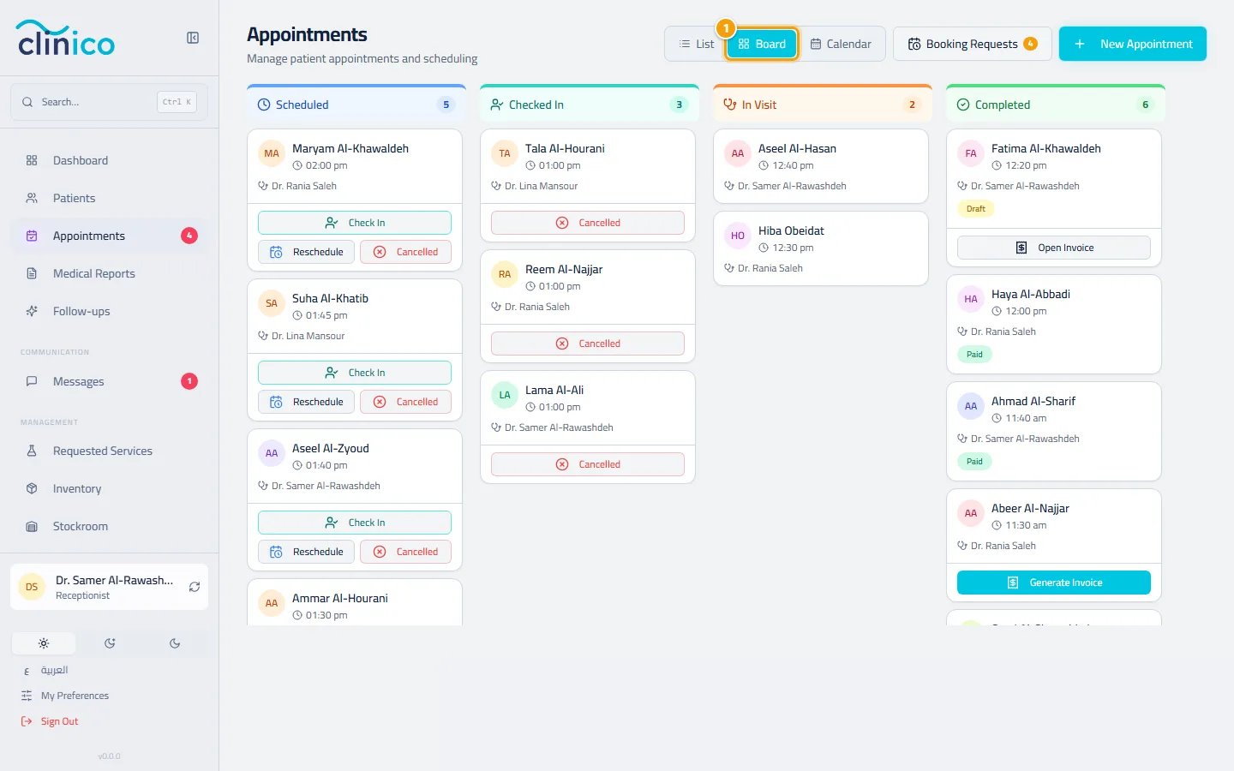The height and width of the screenshot is (771, 1234).
Task: Switch language to العربية
Action: click(x=54, y=670)
